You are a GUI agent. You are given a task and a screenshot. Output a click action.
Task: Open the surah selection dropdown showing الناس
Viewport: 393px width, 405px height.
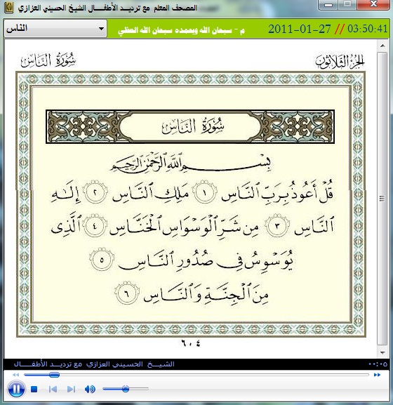(55, 28)
